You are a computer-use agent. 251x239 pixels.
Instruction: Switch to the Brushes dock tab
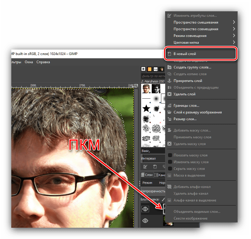pos(143,69)
